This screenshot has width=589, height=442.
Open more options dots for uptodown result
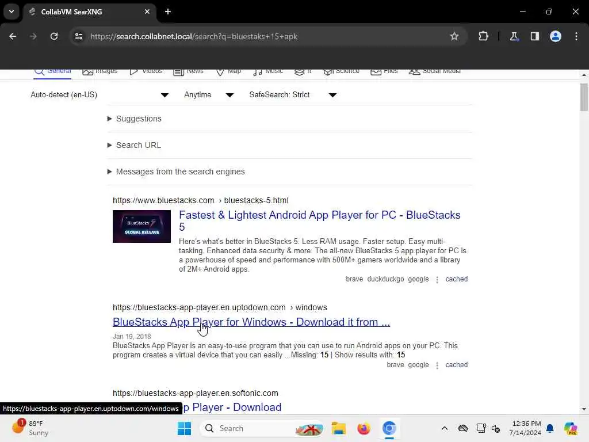point(437,365)
